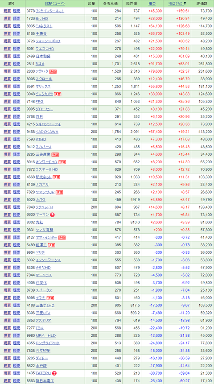This screenshot has width=214, height=384.
Task: Open stock link タキロンシーアイ
Action: coord(48,124)
